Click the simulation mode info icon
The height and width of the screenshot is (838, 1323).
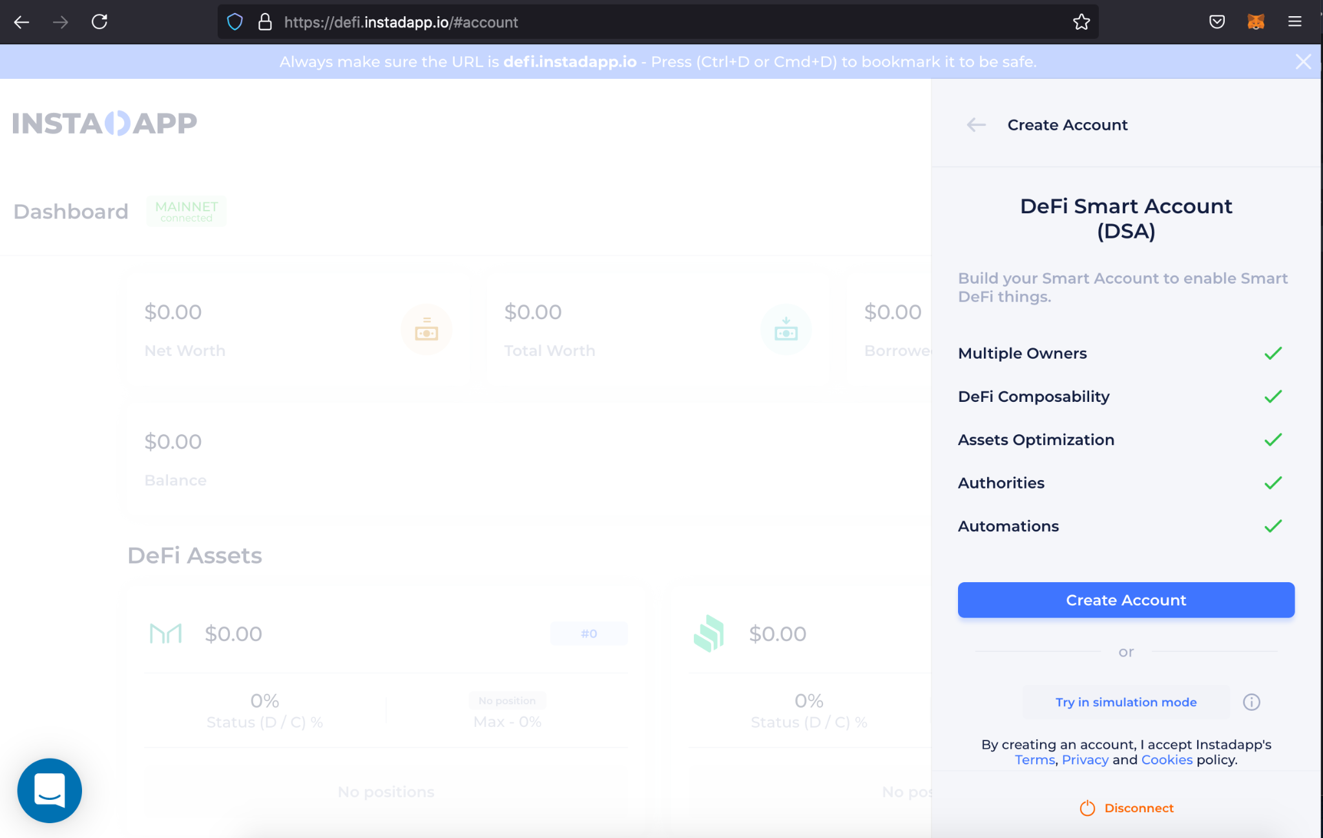1251,702
